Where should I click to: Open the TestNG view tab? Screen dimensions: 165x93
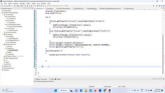(58, 79)
